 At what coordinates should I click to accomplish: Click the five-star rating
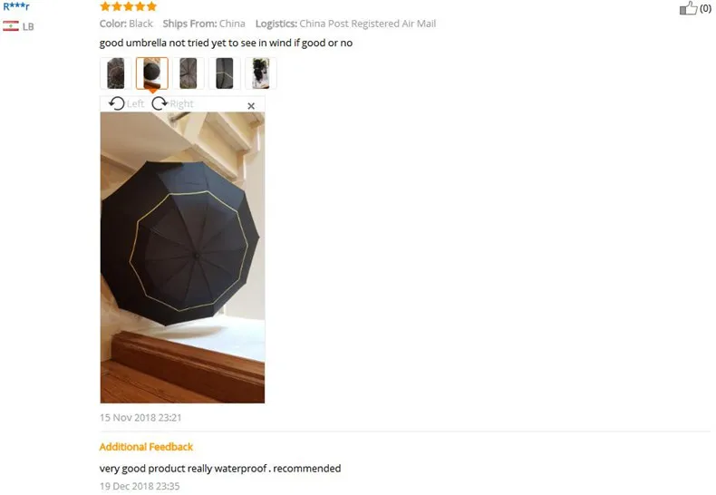pyautogui.click(x=129, y=6)
